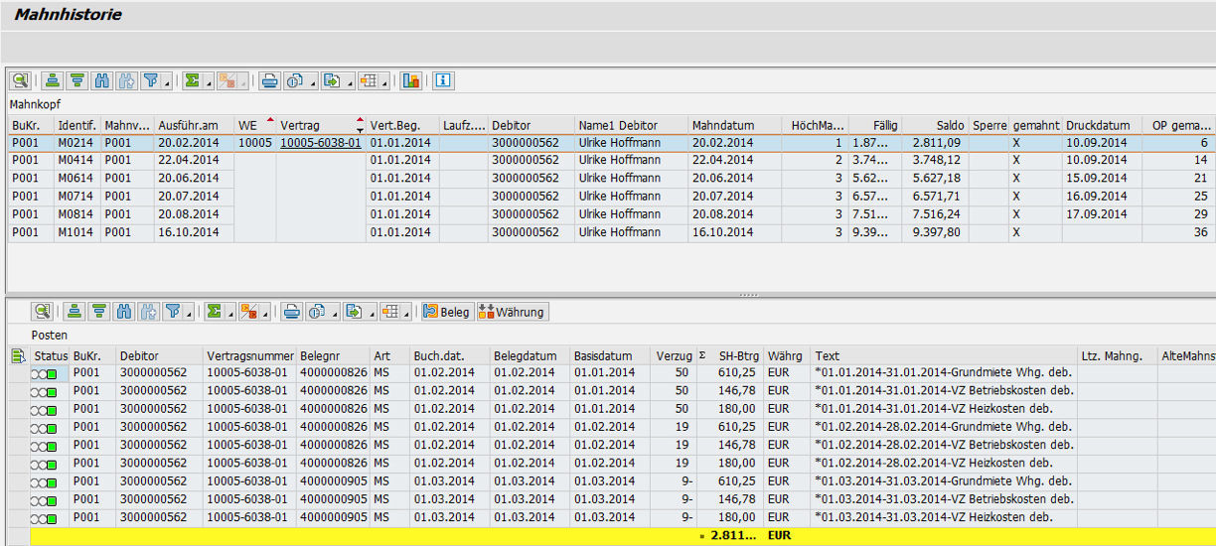Viewport: 1216px width, 546px height.
Task: Select Mahnkopf row with identifier M1014
Action: pyautogui.click(x=612, y=232)
